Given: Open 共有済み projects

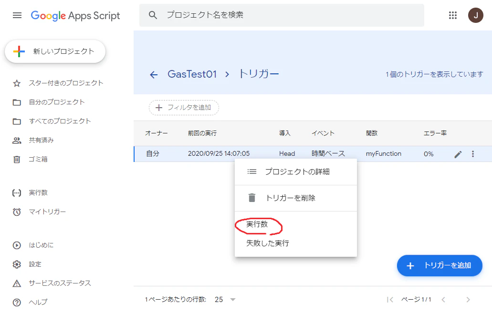Looking at the screenshot, I should (x=42, y=140).
